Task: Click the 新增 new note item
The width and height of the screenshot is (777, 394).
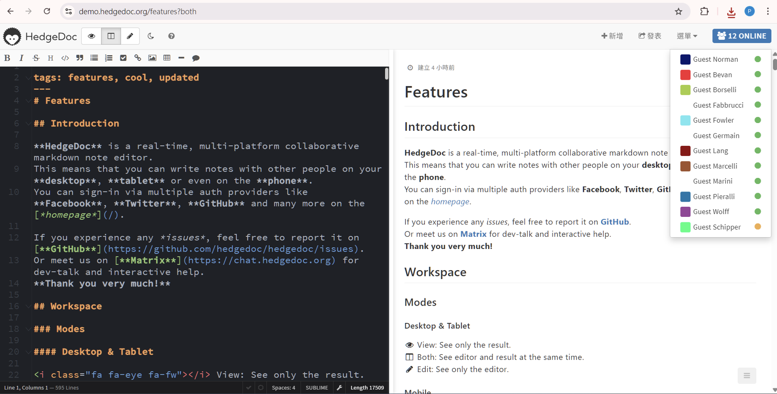Action: pyautogui.click(x=612, y=36)
